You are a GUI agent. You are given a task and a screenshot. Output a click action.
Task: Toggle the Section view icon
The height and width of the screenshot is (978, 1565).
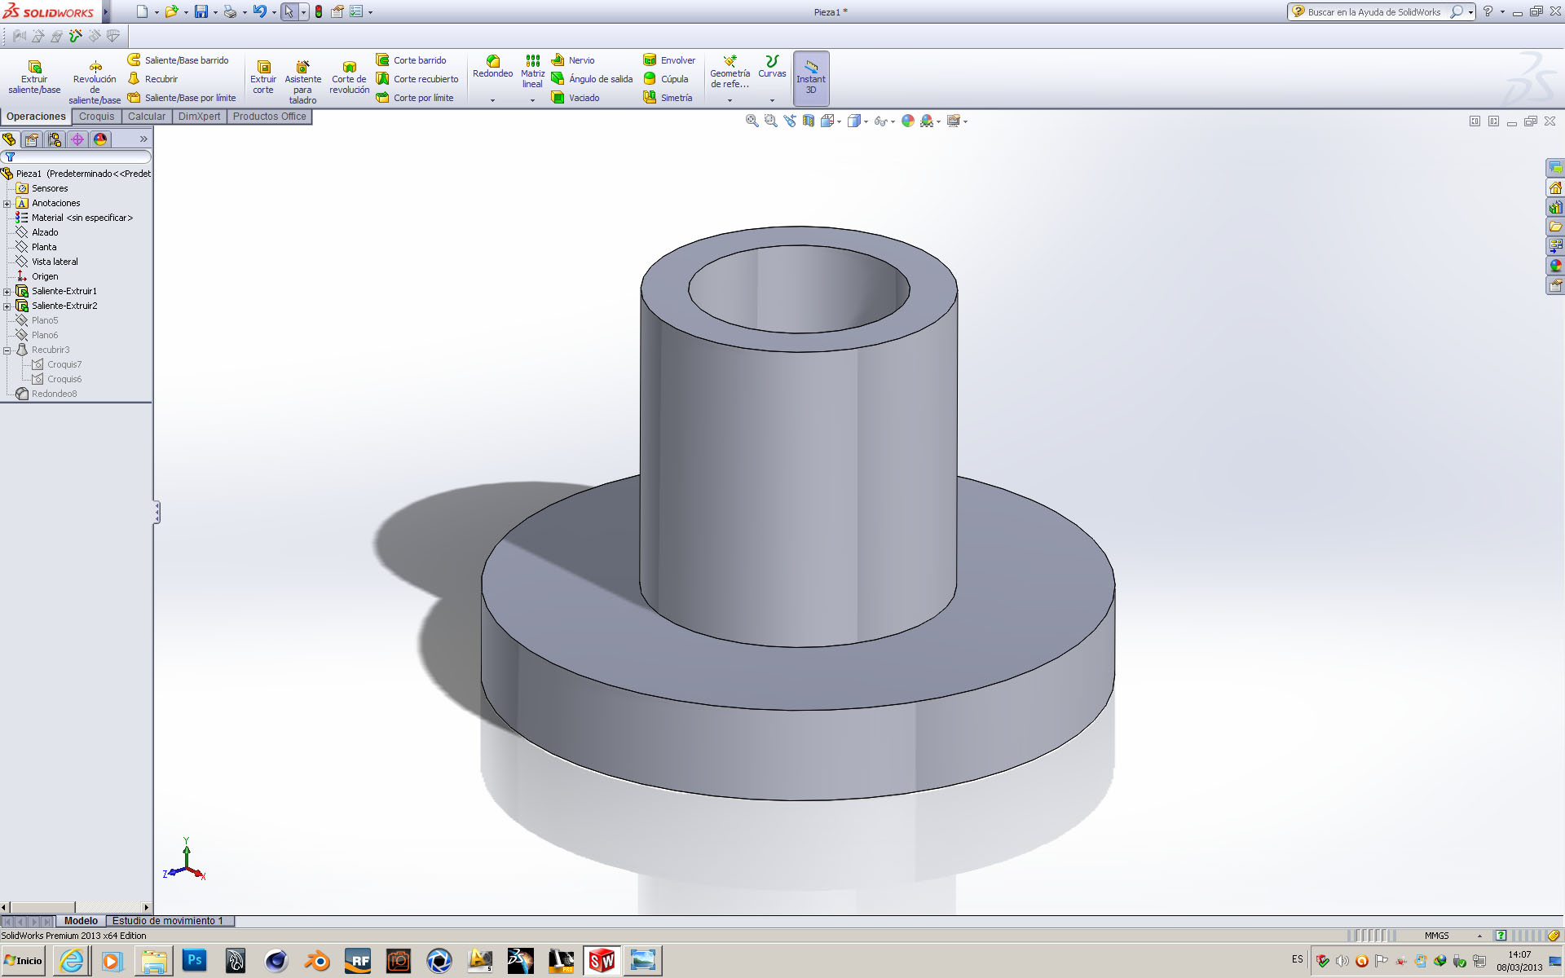point(808,121)
